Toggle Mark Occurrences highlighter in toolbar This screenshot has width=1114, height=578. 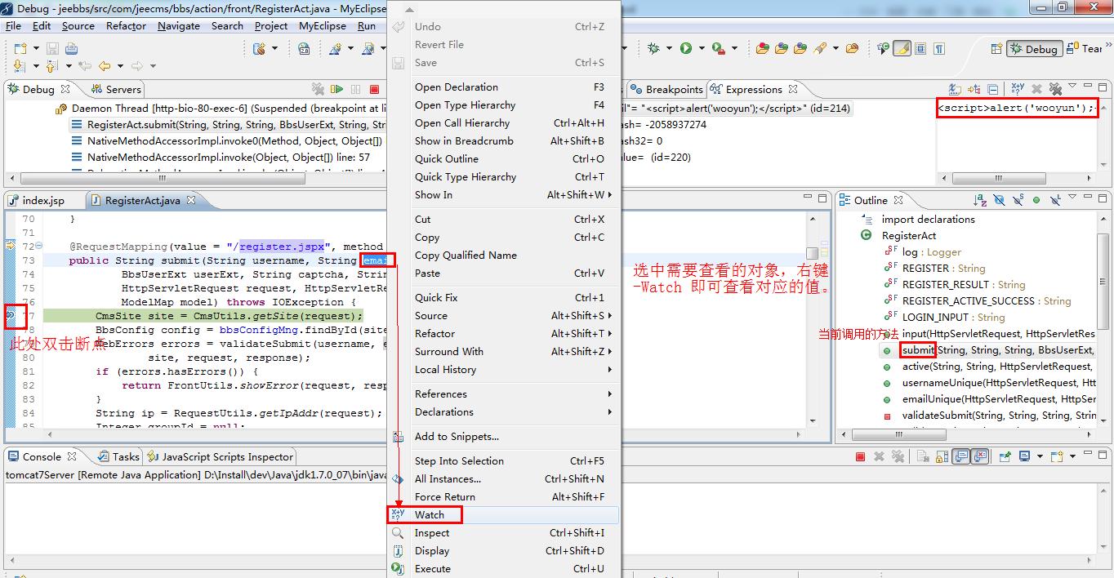[902, 49]
